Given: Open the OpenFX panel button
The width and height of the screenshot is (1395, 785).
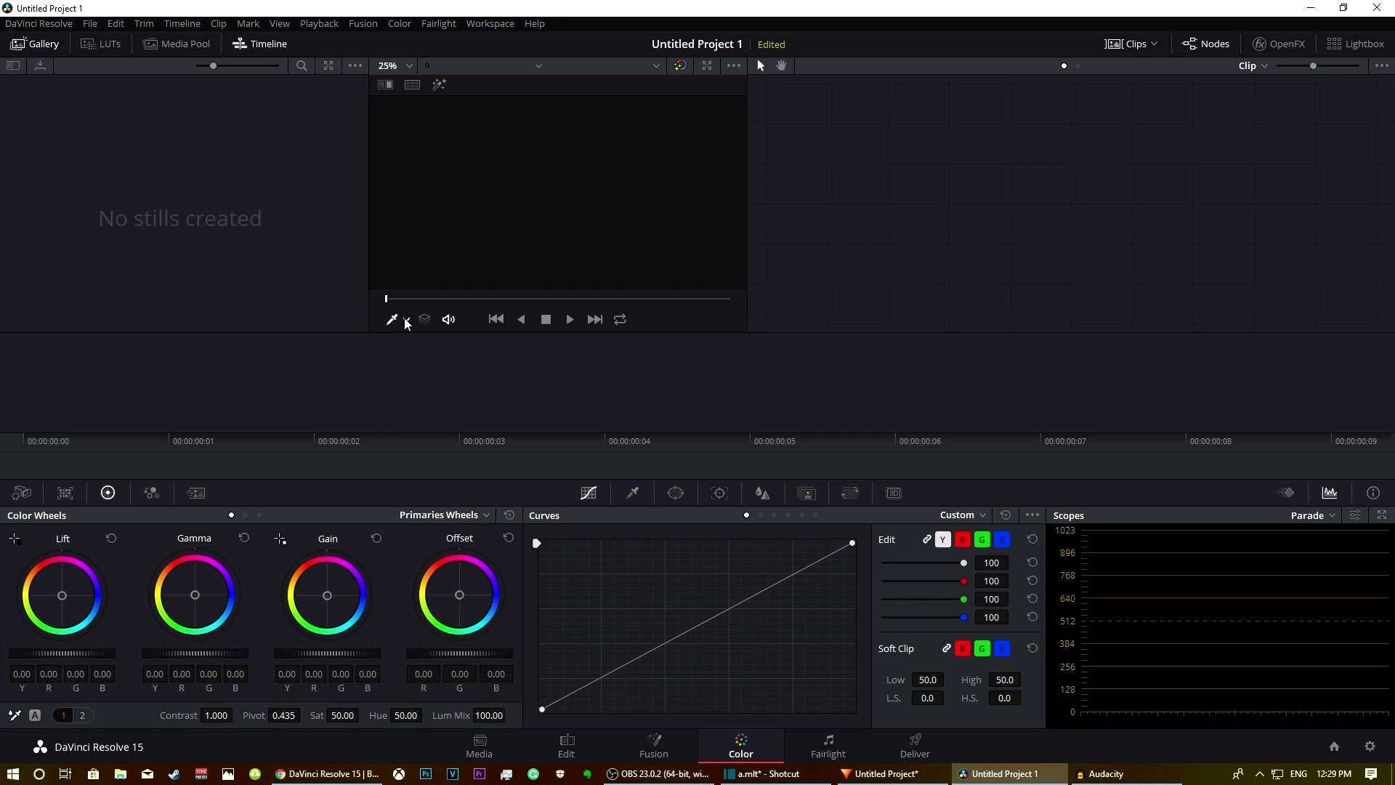Looking at the screenshot, I should [1279, 44].
